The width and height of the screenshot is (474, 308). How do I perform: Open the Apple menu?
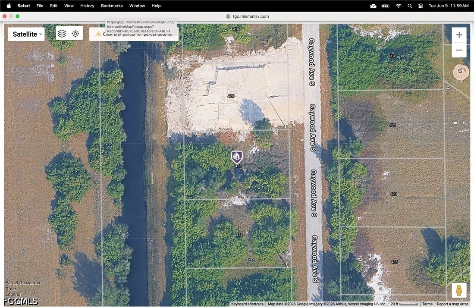coord(9,6)
